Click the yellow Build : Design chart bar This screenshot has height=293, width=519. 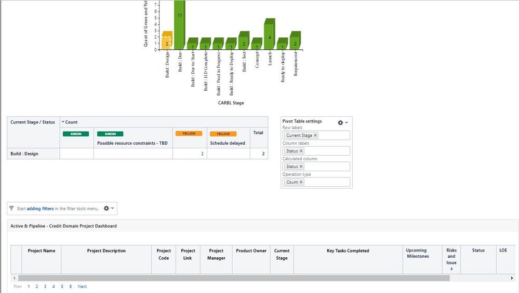click(167, 40)
